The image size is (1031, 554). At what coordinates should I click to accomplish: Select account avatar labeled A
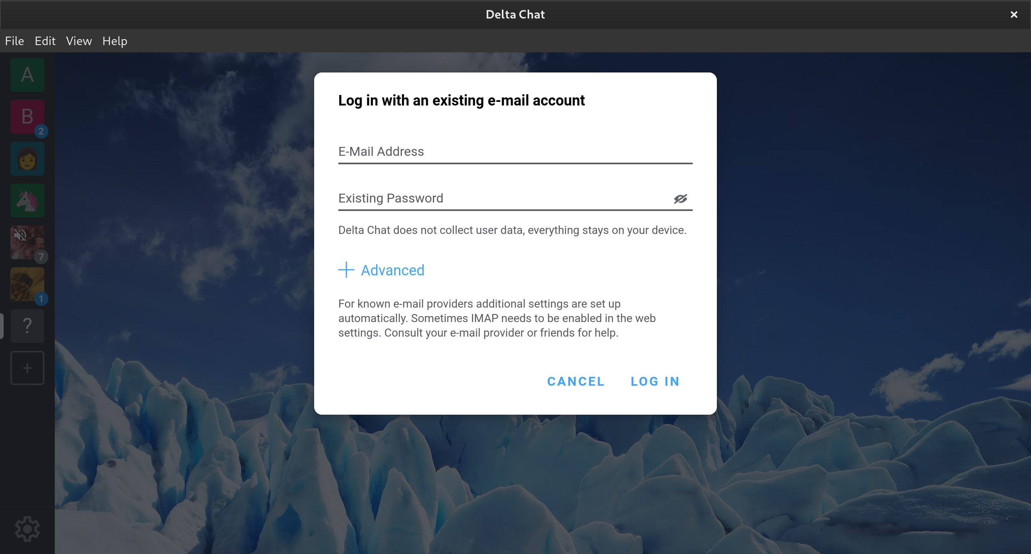coord(27,75)
